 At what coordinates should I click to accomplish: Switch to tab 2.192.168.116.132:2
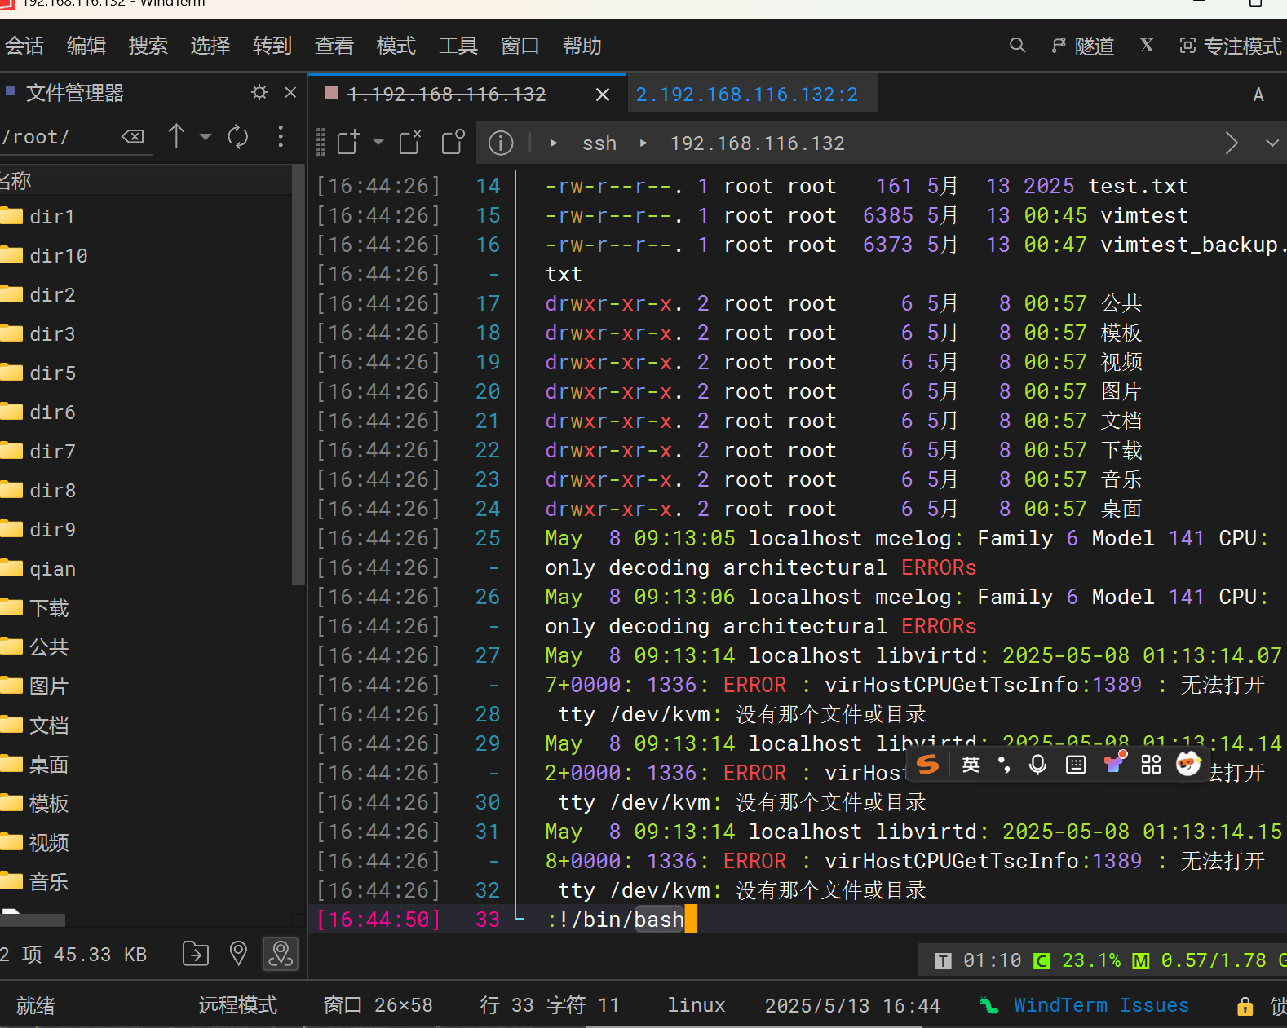tap(747, 95)
